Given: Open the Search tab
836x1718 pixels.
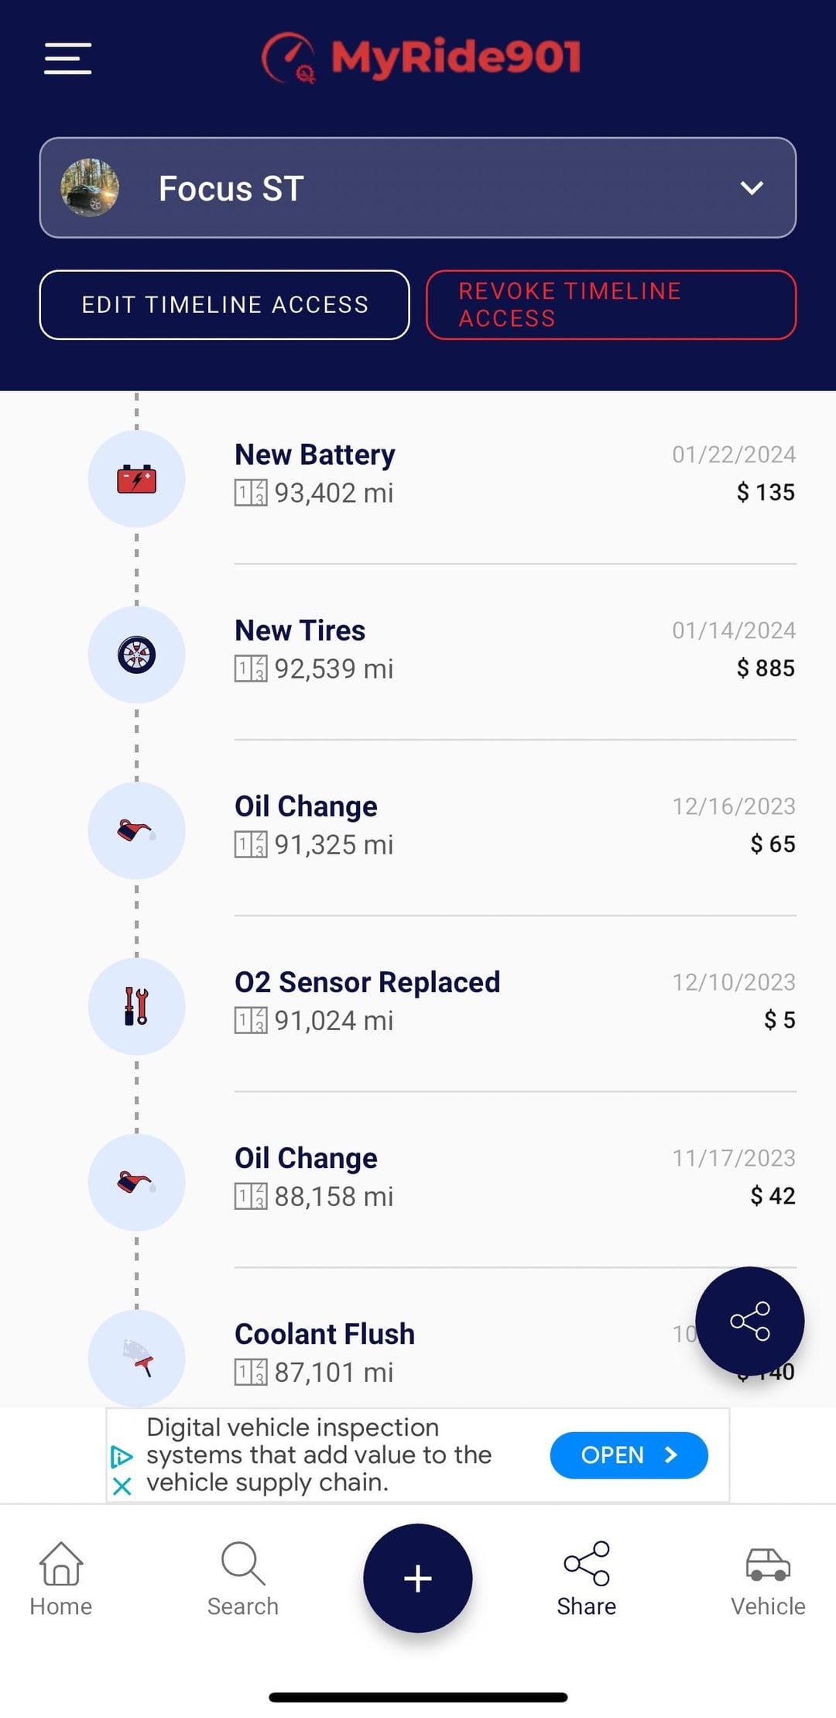Looking at the screenshot, I should pyautogui.click(x=243, y=1579).
